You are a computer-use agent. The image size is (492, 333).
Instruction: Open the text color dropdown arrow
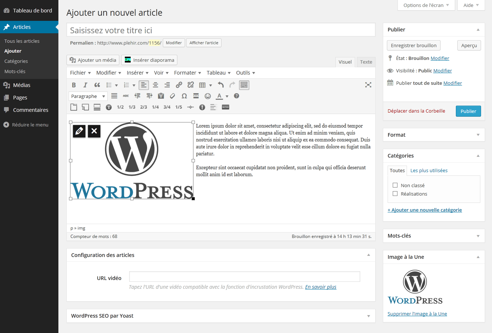227,96
